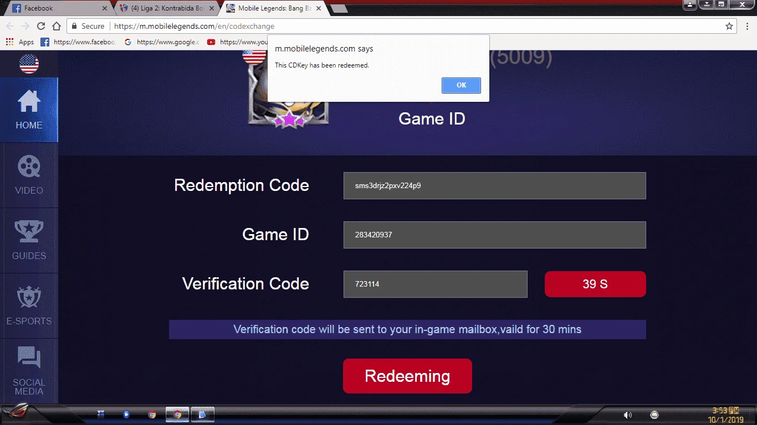The image size is (757, 425).
Task: Close the Facebook tab
Action: point(105,8)
